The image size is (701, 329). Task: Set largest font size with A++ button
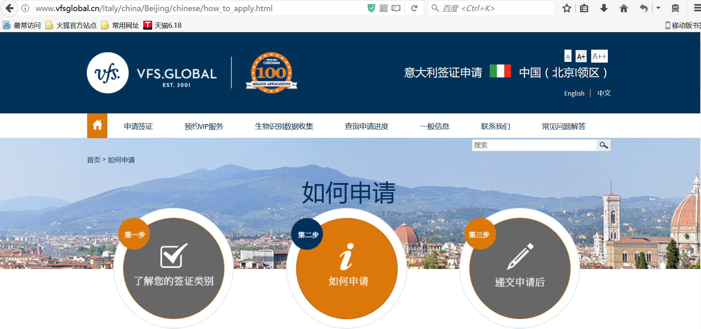(599, 56)
